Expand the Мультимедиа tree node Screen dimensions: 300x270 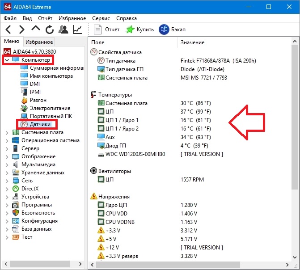7,165
